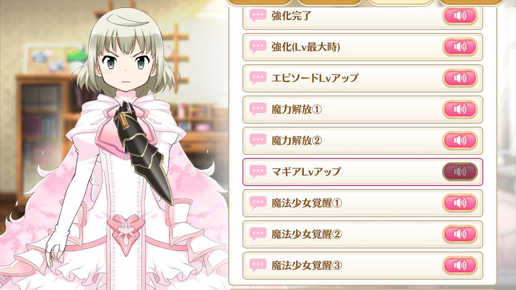Open the 魔法少女覚醒① voice line text
Screen dimensions: 516x290
click(307, 203)
